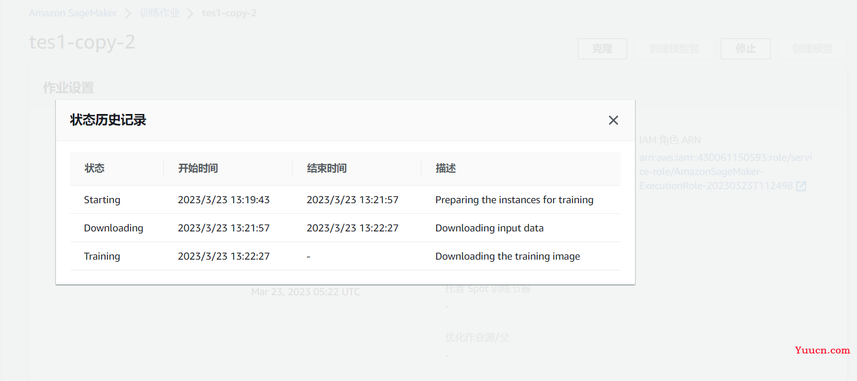Select the Training status cell
This screenshot has width=857, height=381.
click(x=102, y=256)
